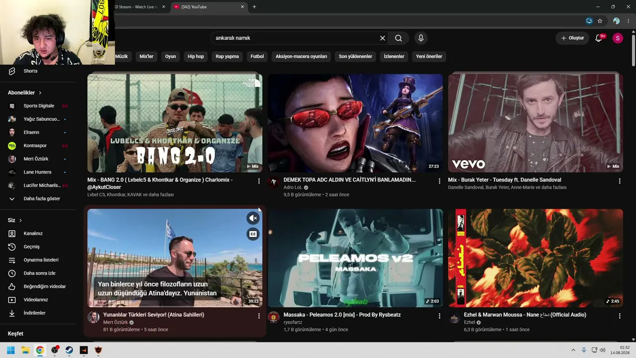
Task: Open options menu for Ezhel Nane video
Action: click(620, 316)
